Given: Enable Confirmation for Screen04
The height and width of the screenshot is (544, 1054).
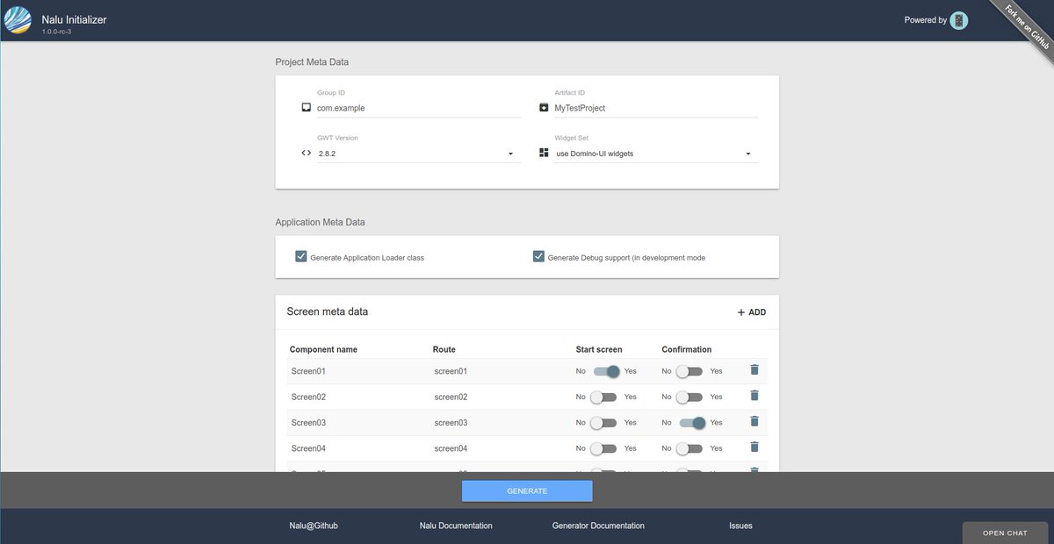Looking at the screenshot, I should (x=690, y=448).
